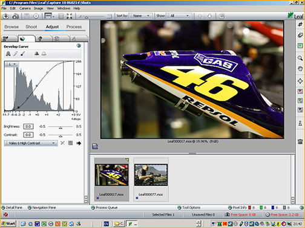
Task: Select the view layout mode icon
Action: 48,16
